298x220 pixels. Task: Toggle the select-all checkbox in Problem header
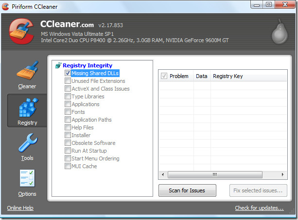coord(164,76)
